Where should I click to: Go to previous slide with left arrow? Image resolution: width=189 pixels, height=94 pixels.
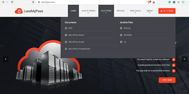click(x=6, y=59)
